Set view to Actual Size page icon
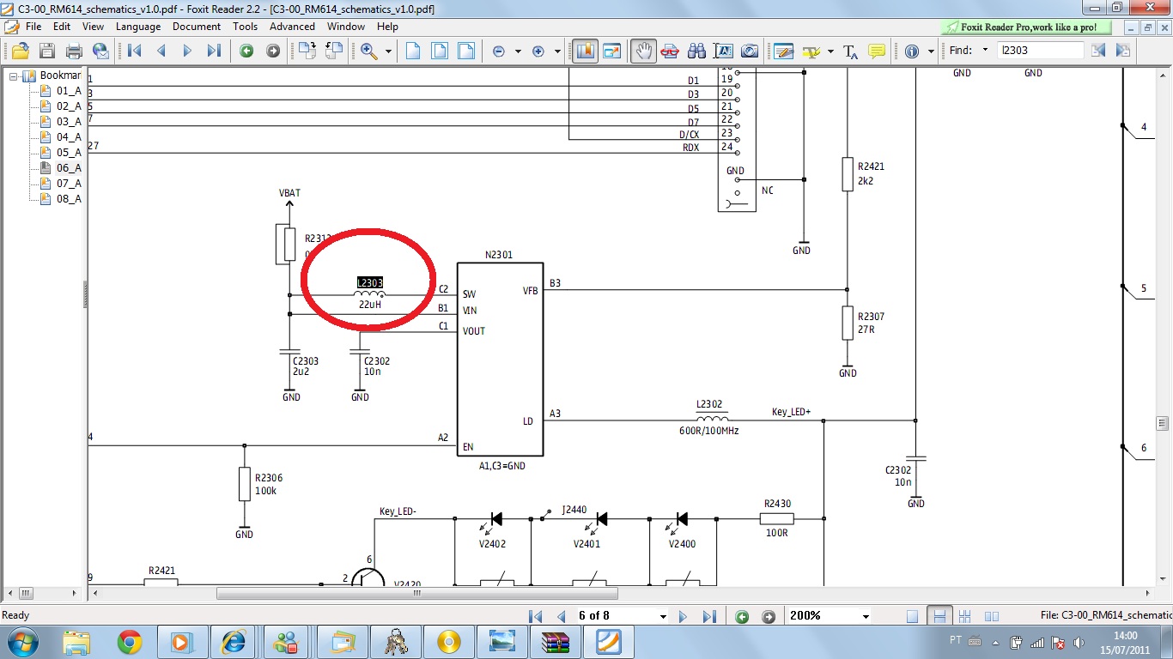Screen dimensions: 1173x659 [x=413, y=51]
